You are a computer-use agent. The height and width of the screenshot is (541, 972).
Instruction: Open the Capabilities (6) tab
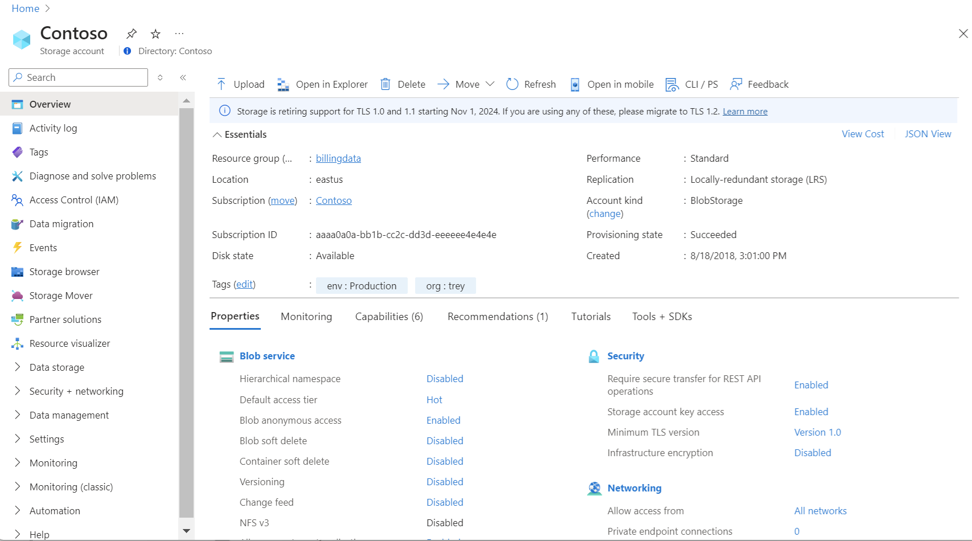click(x=389, y=317)
